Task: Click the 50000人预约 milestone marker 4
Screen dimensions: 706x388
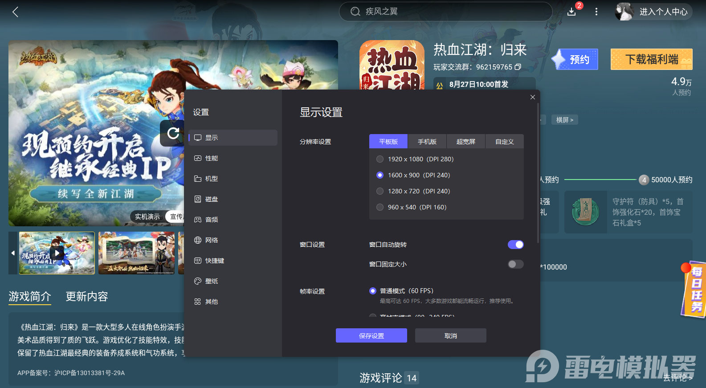Action: tap(644, 180)
